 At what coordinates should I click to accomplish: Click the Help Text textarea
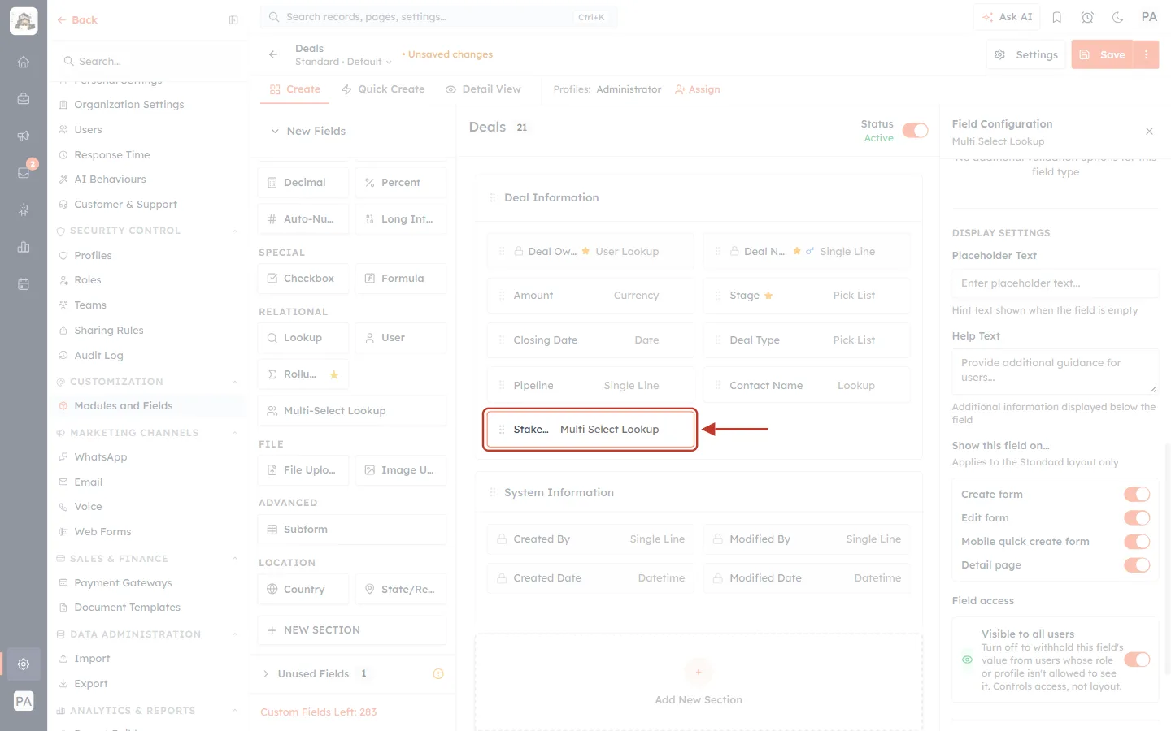click(x=1056, y=371)
